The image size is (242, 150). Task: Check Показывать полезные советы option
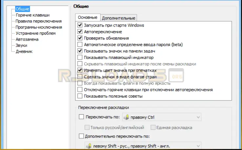(80, 96)
